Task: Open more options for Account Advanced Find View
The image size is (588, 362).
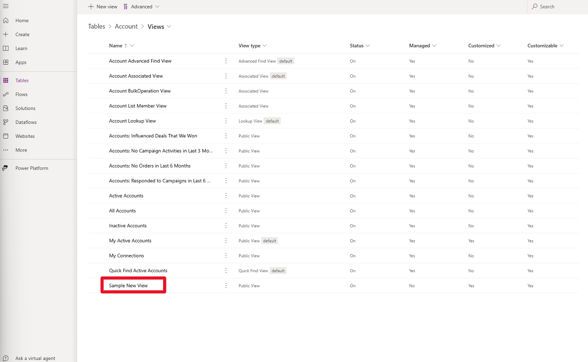Action: [226, 61]
